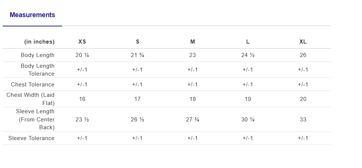Click the "(in inches)" header cell
This screenshot has height=168, width=362.
[x=39, y=42]
